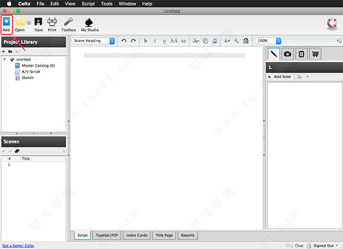Switch to the Title Page tab
Image resolution: width=343 pixels, height=249 pixels.
(x=164, y=235)
